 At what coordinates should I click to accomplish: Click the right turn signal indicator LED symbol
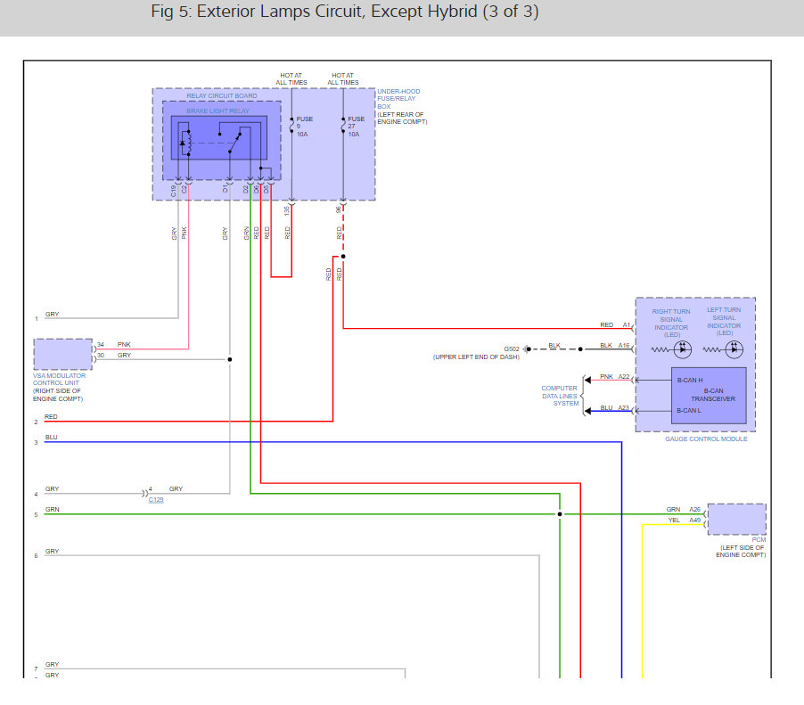683,349
